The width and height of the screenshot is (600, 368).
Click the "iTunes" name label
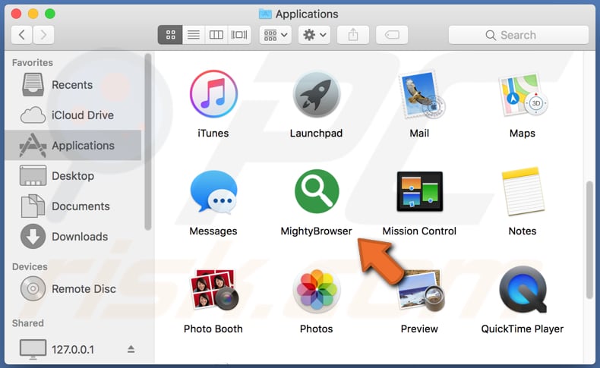coord(213,134)
